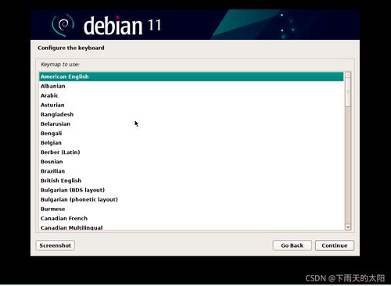Click the Screenshot button

(56, 245)
